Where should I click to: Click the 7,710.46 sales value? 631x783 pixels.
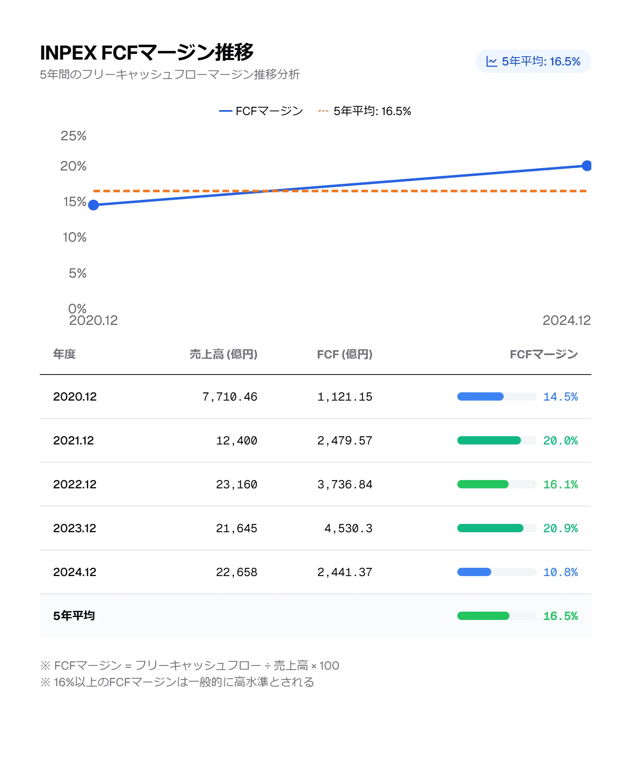(229, 397)
